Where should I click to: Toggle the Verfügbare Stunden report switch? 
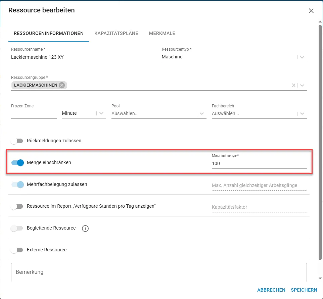pos(17,206)
